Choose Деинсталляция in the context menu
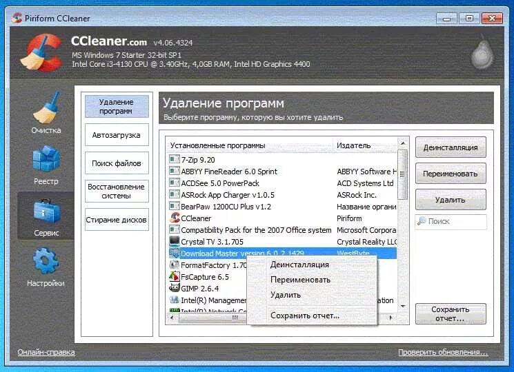Image resolution: width=514 pixels, height=372 pixels. click(299, 265)
